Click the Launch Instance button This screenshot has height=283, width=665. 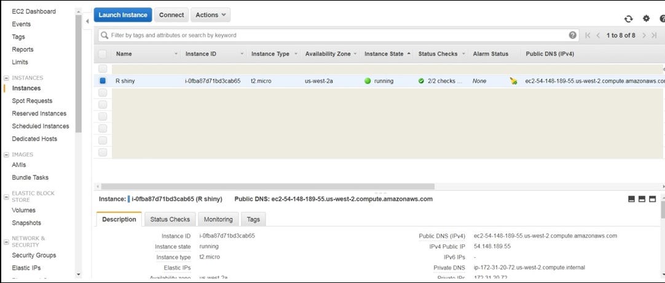pos(123,15)
